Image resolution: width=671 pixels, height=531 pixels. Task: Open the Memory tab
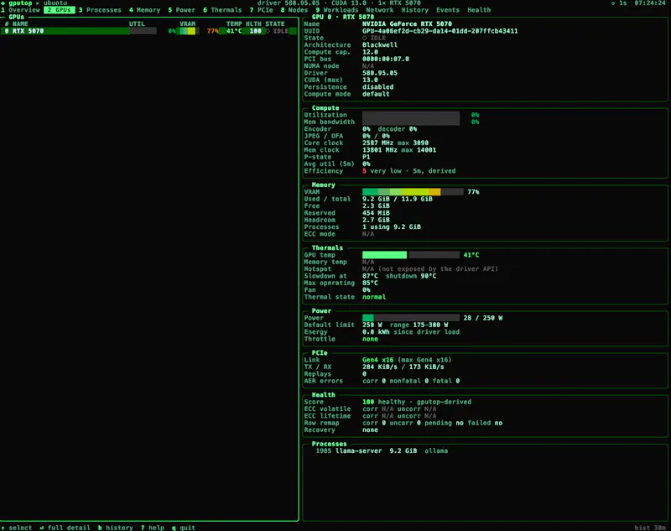point(144,10)
